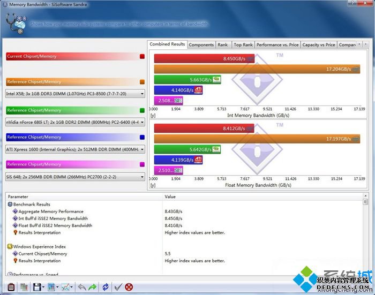This screenshot has height=295, width=375.
Task: Switch to the Rank tab
Action: pyautogui.click(x=223, y=44)
